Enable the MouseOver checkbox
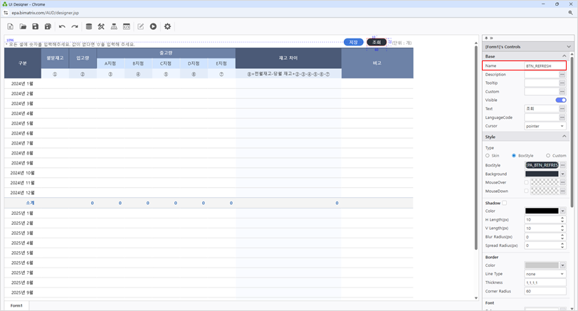The width and height of the screenshot is (578, 311). [527, 182]
